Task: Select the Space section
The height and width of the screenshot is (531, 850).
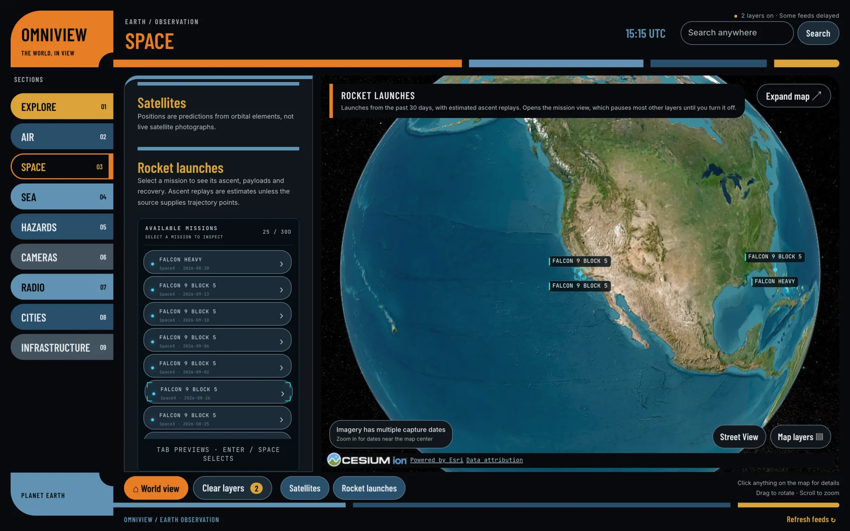Action: [x=62, y=167]
